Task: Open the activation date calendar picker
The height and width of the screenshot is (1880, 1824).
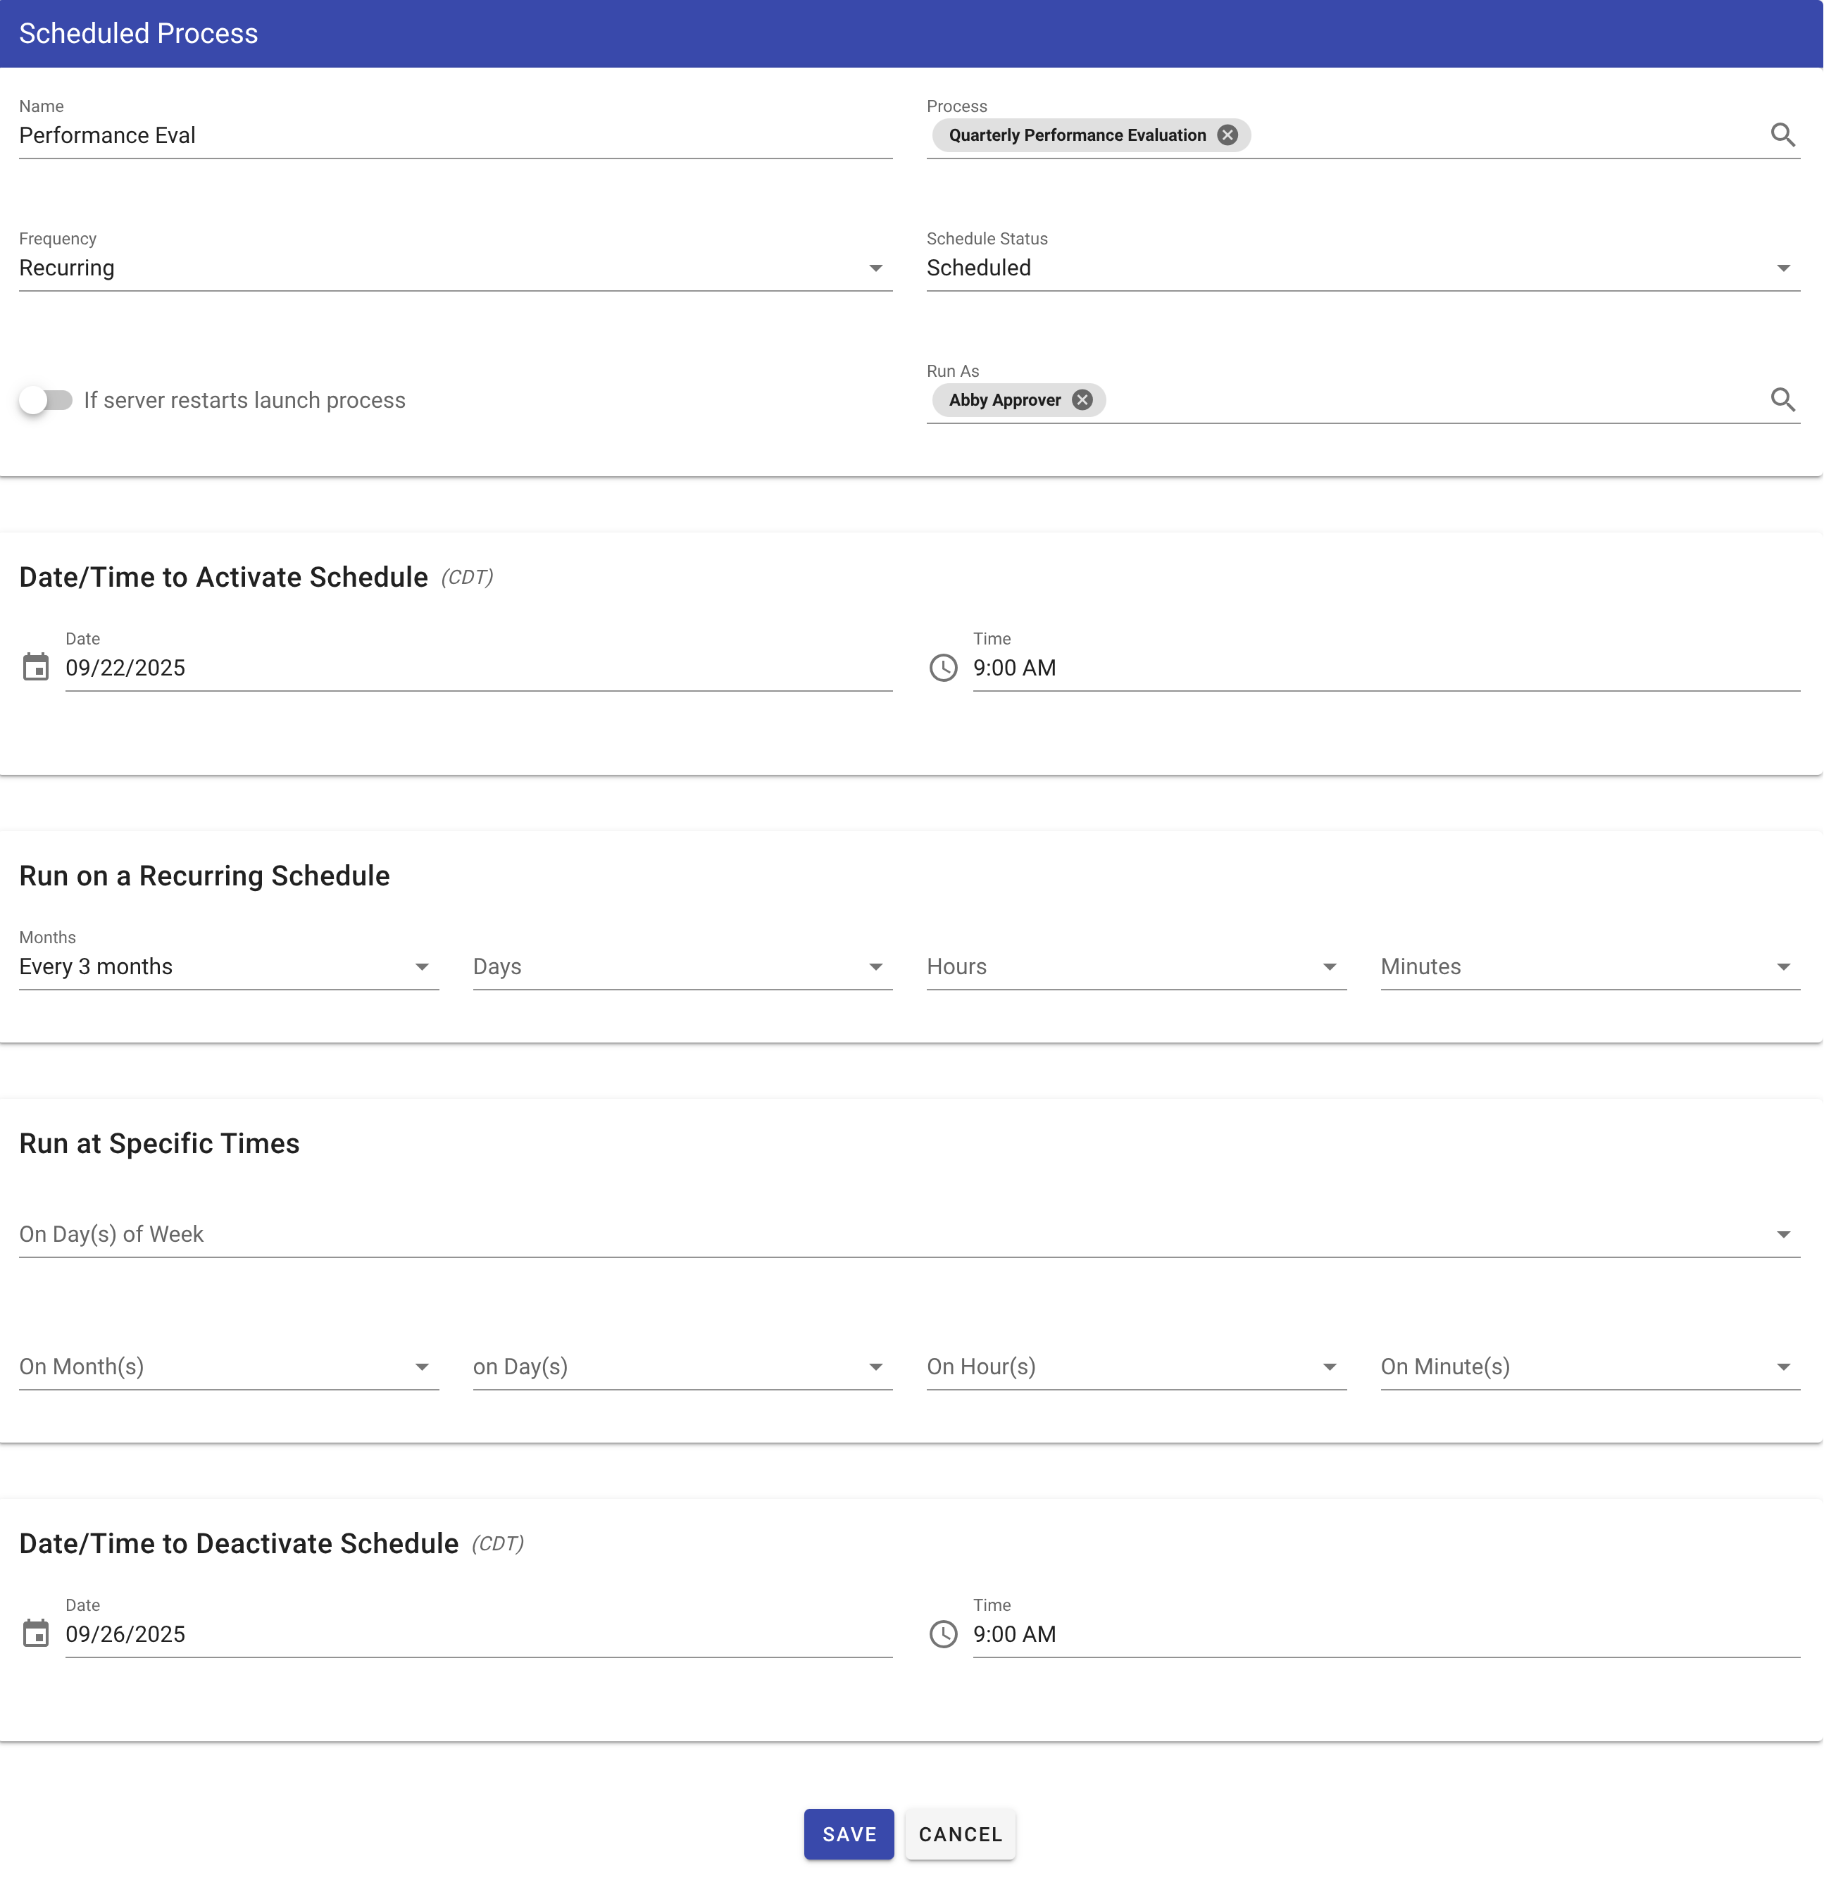Action: point(37,668)
